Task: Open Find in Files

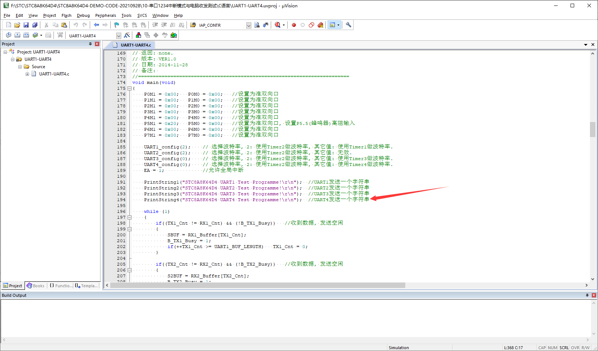Action: (193, 25)
